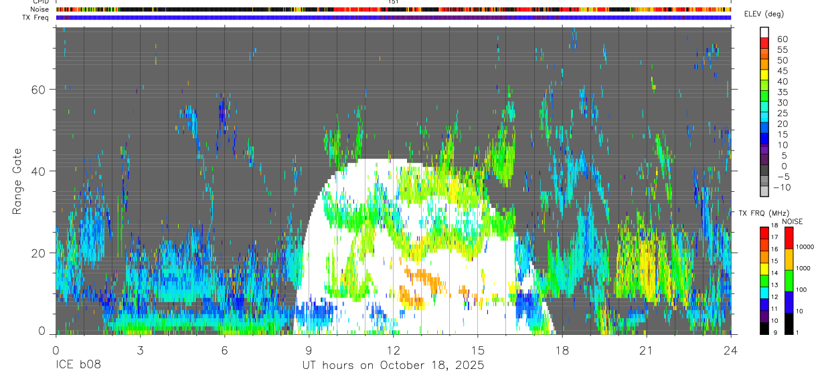Click the 'Range Gate' y-axis title
Image resolution: width=822 pixels, height=379 pixels.
[19, 180]
